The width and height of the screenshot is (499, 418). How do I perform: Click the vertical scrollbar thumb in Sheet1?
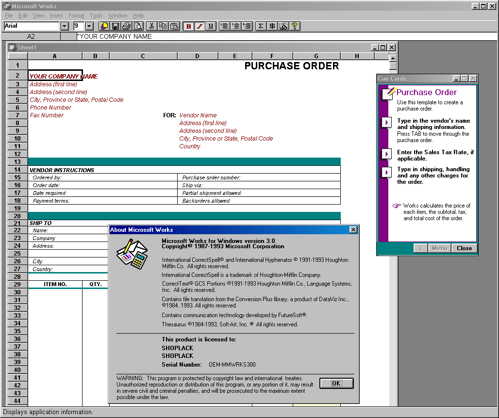click(x=393, y=66)
